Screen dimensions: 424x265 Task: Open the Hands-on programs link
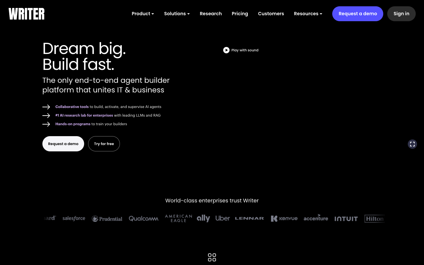[73, 124]
